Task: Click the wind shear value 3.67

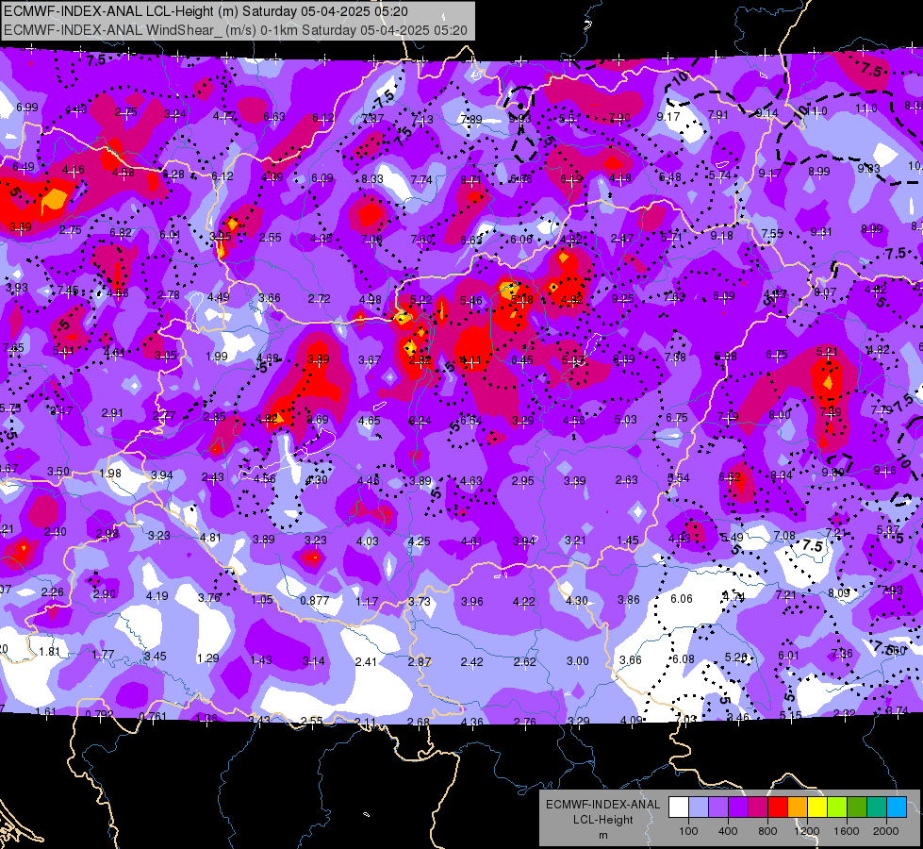Action: pos(370,360)
